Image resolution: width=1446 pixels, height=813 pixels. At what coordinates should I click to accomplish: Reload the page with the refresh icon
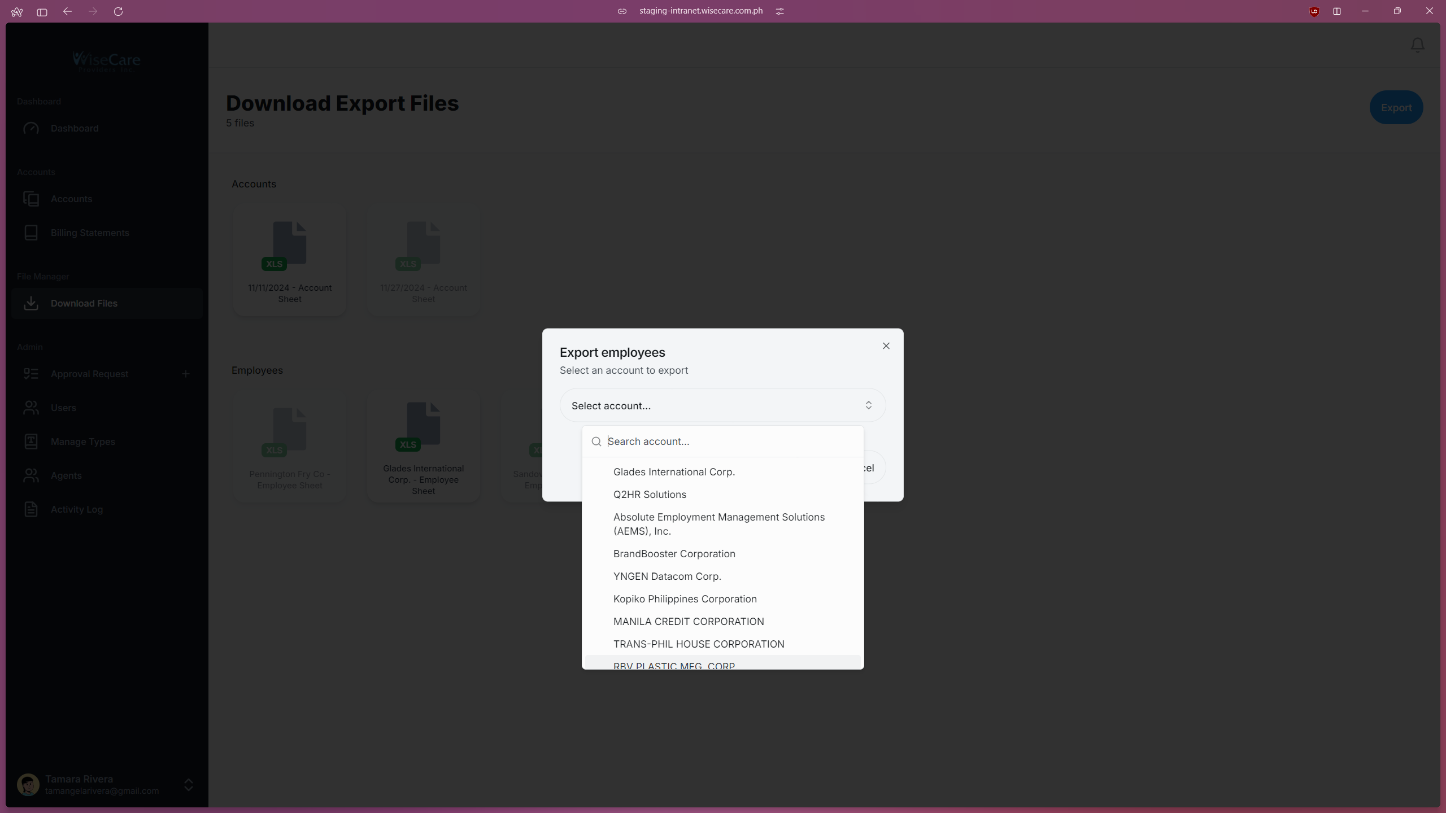(119, 11)
